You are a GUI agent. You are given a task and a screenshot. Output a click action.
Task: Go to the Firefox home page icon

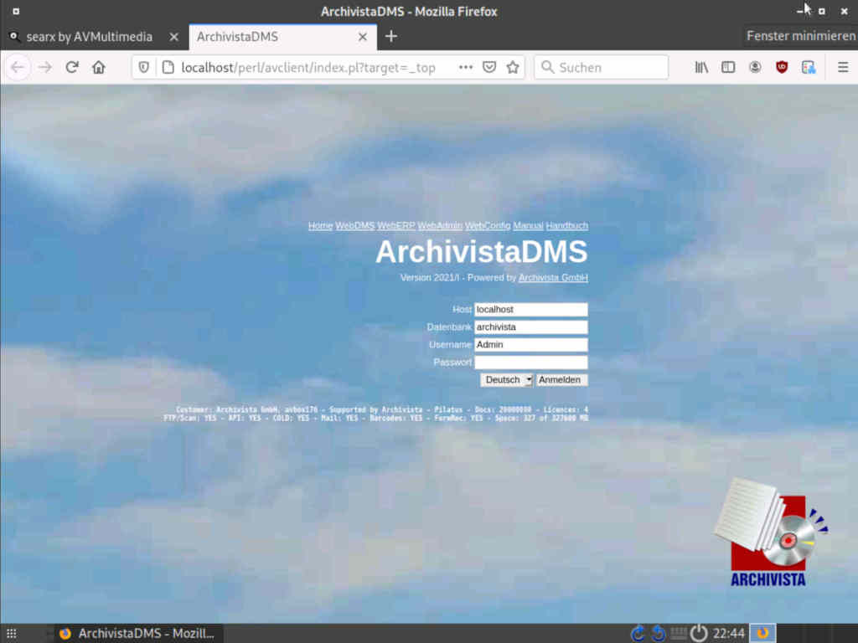tap(99, 68)
